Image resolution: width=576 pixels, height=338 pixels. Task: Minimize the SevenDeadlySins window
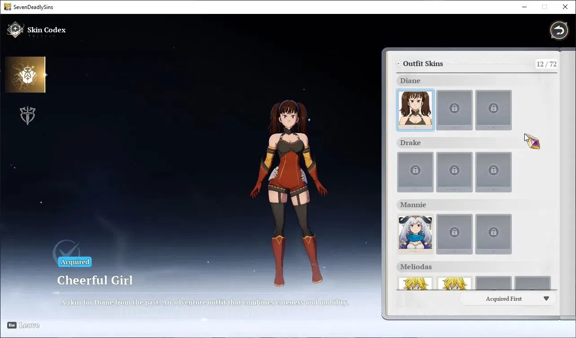[524, 7]
